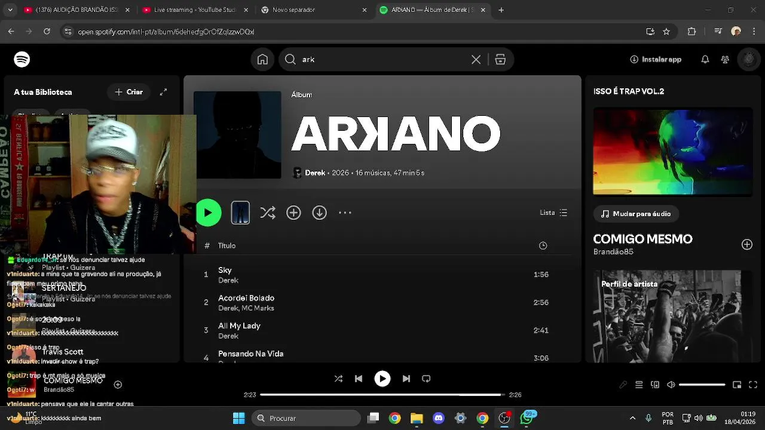Image resolution: width=765 pixels, height=430 pixels.
Task: Click the ISSO É TRAP VOL.2 video artwork
Action: pos(673,152)
